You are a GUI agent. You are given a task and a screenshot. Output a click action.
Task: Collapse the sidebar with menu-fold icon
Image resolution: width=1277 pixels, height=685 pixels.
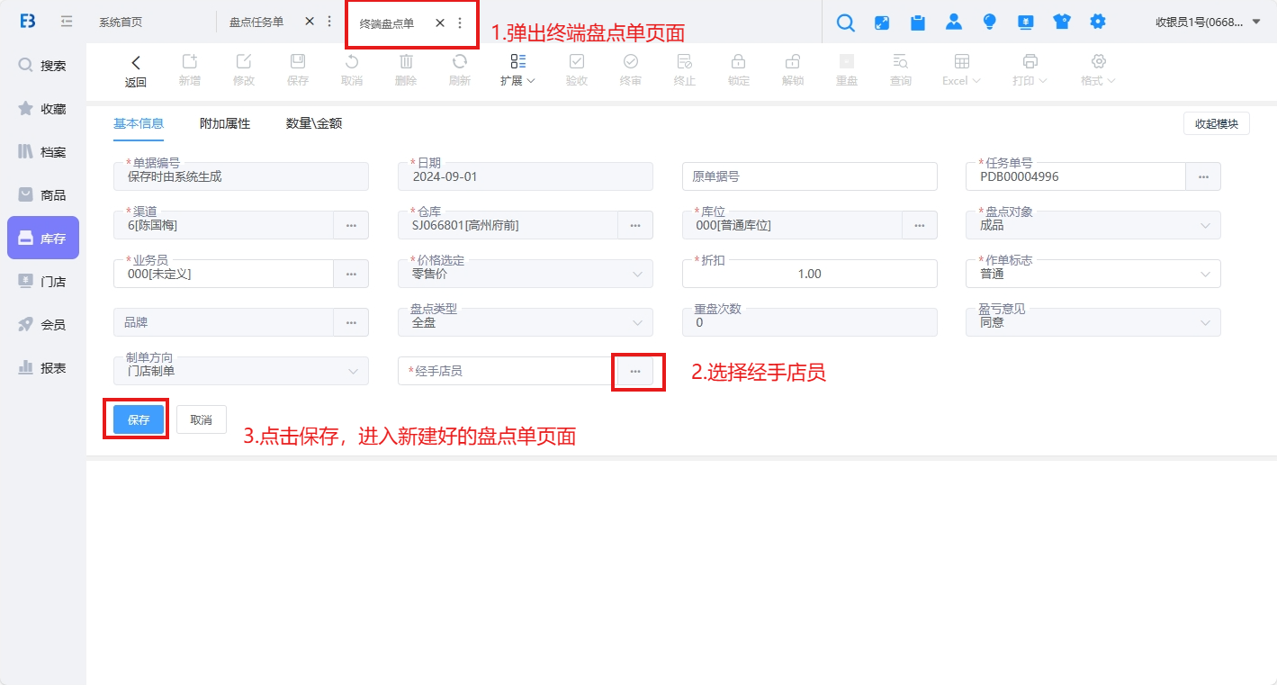click(x=67, y=22)
